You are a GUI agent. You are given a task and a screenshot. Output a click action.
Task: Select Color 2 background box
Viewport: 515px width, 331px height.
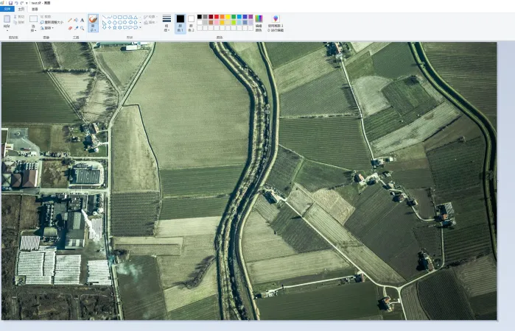pyautogui.click(x=192, y=21)
